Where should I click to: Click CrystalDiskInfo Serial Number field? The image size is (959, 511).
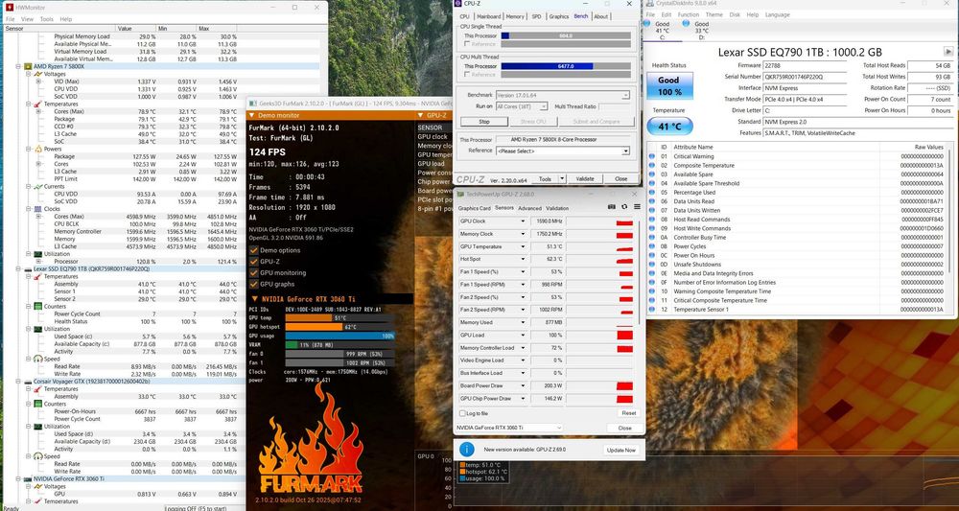806,77
